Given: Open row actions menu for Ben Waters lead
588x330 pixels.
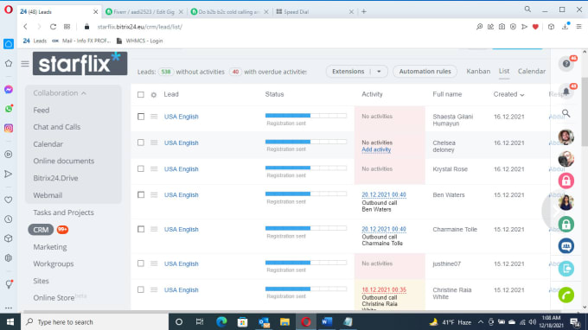Looking at the screenshot, I should click(154, 194).
